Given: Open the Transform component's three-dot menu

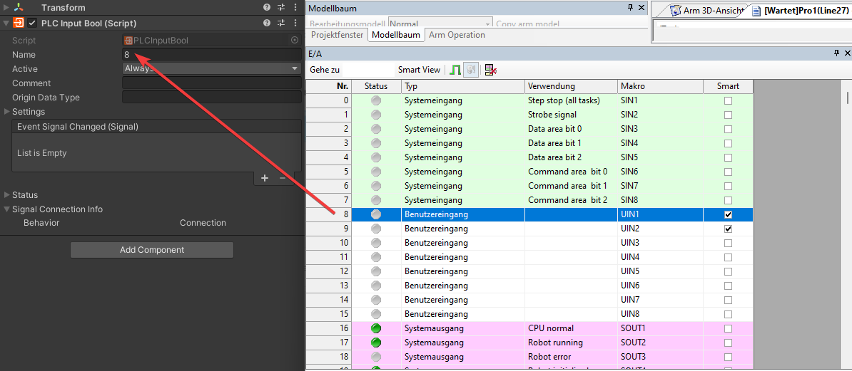Looking at the screenshot, I should (295, 8).
